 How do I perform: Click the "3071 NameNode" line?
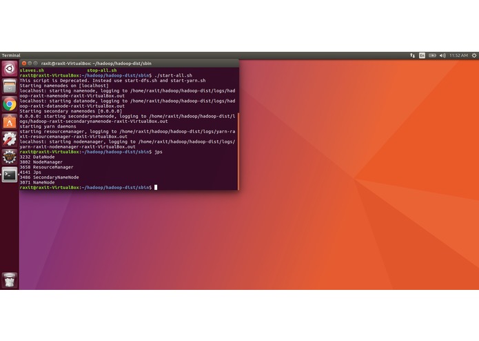[37, 182]
